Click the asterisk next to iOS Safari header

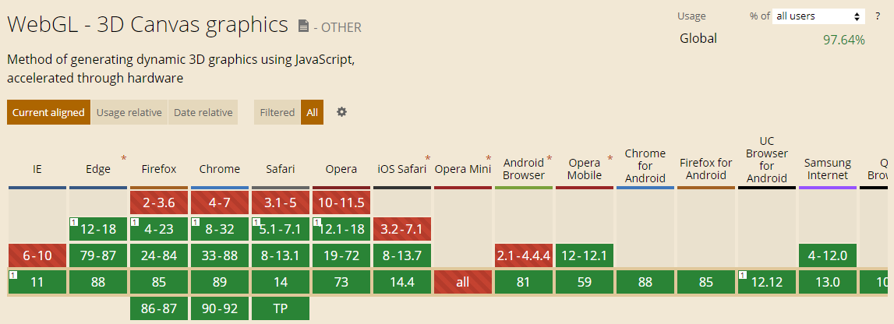pyautogui.click(x=427, y=158)
